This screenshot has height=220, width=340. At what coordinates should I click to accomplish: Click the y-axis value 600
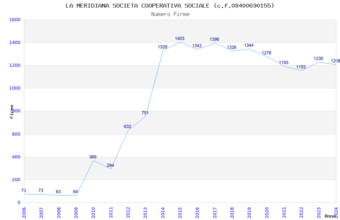[16, 134]
